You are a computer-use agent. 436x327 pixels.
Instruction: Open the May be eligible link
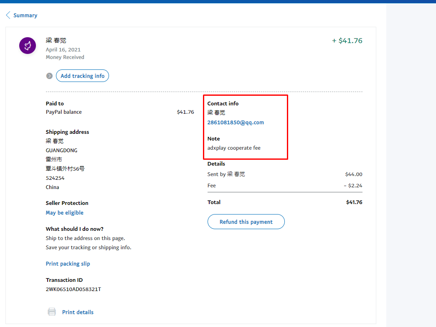tap(64, 212)
